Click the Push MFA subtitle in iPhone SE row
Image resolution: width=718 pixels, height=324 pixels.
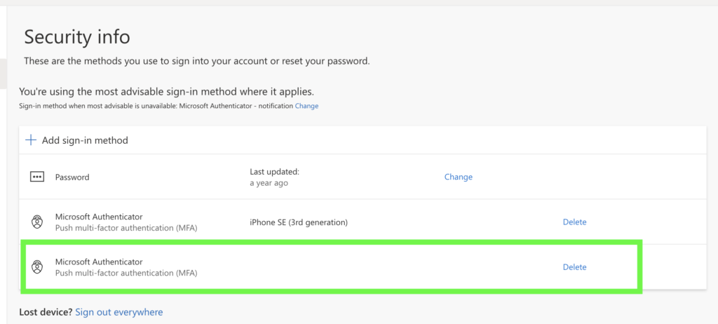(126, 228)
